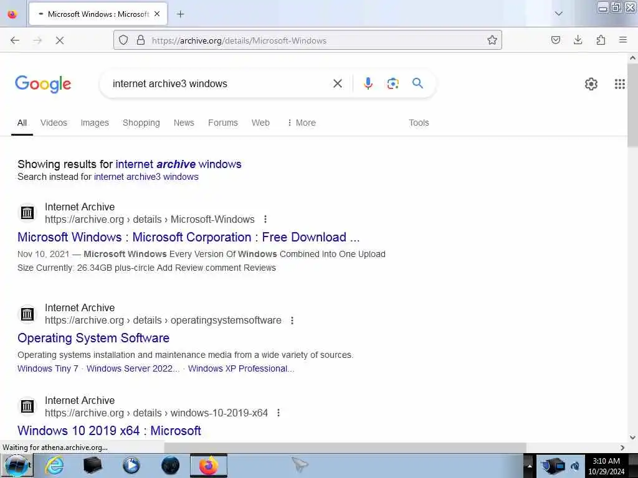Viewport: 638px width, 478px height.
Task: Click the taskbar clock showing 3:10 AM
Action: click(606, 466)
